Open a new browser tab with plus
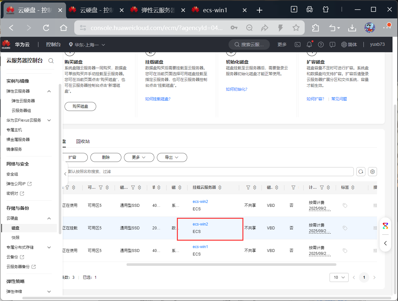Viewport: 398px width, 301px height. 260,10
